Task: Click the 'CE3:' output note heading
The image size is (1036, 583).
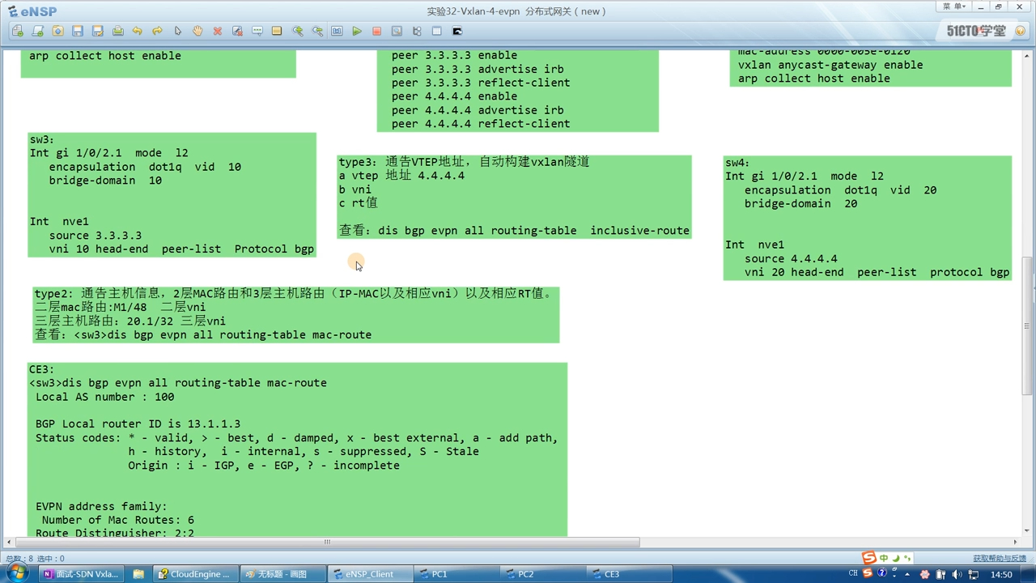Action: [42, 369]
